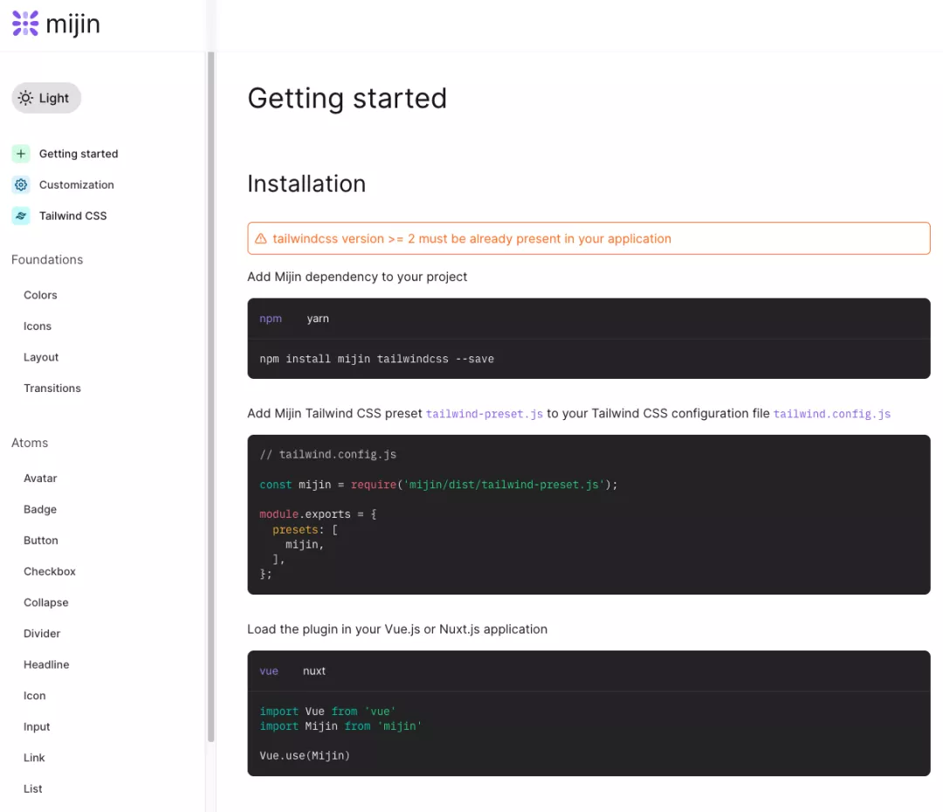Image resolution: width=943 pixels, height=812 pixels.
Task: Click the mijin logo icon
Action: [25, 24]
